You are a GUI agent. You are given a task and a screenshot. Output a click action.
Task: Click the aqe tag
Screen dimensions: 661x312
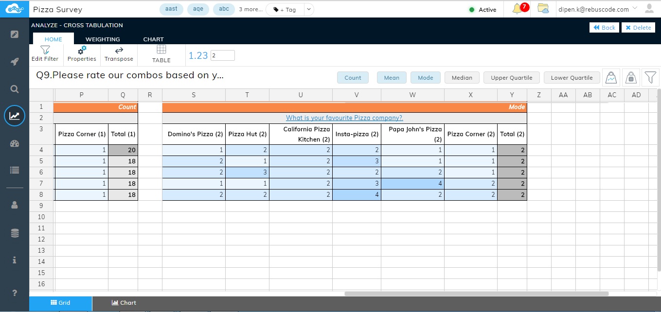coord(198,9)
